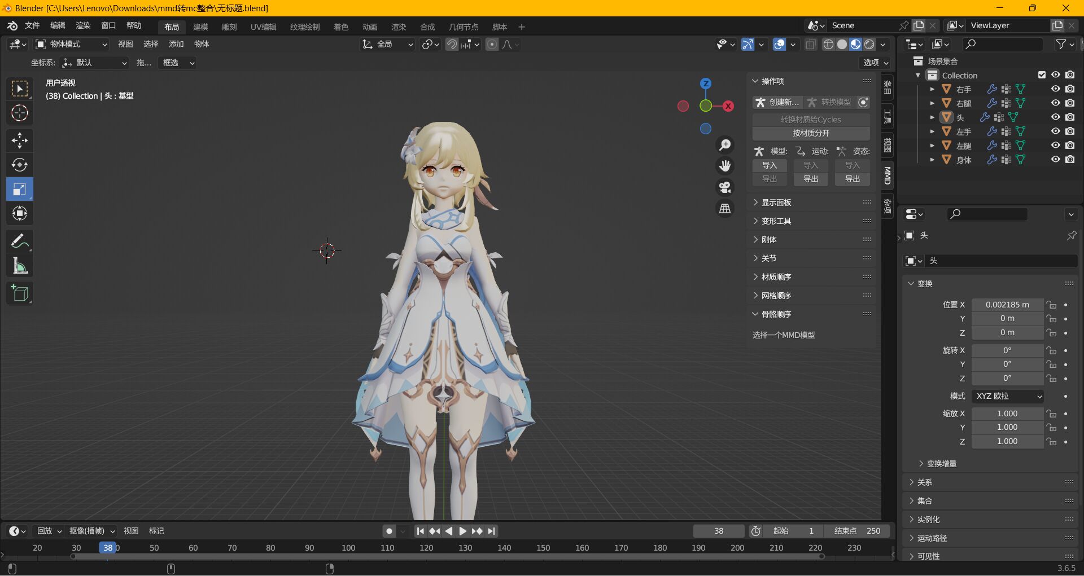Click the red X axis gizmo handle

(x=729, y=105)
